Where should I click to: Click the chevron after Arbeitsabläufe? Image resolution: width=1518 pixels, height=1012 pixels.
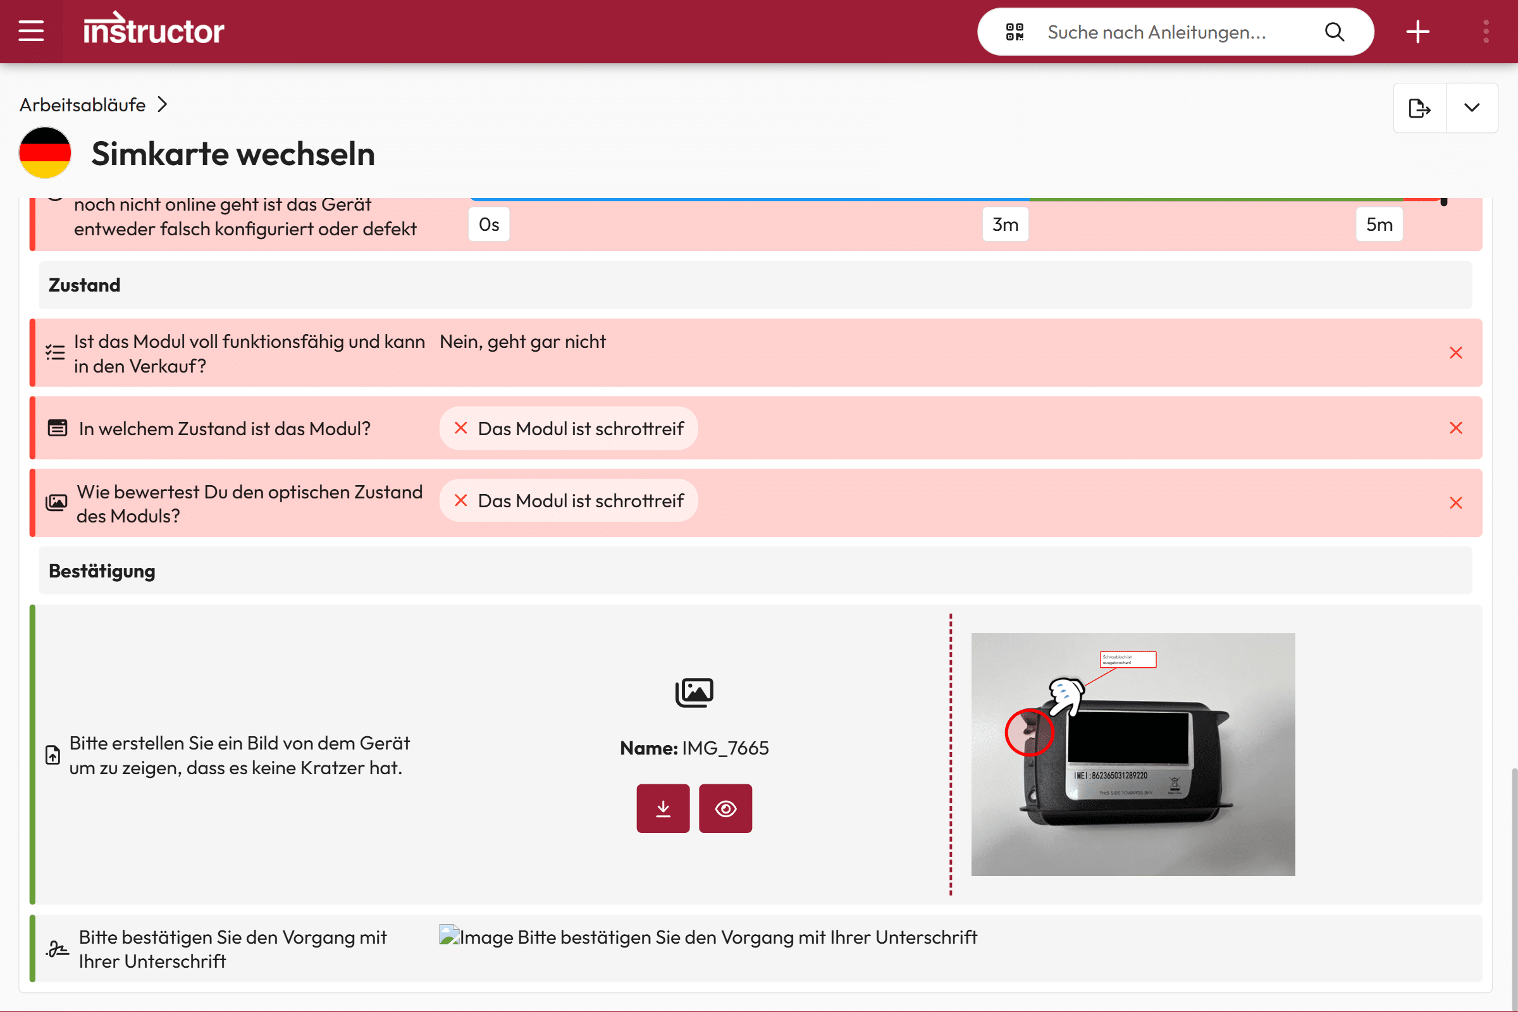click(163, 104)
